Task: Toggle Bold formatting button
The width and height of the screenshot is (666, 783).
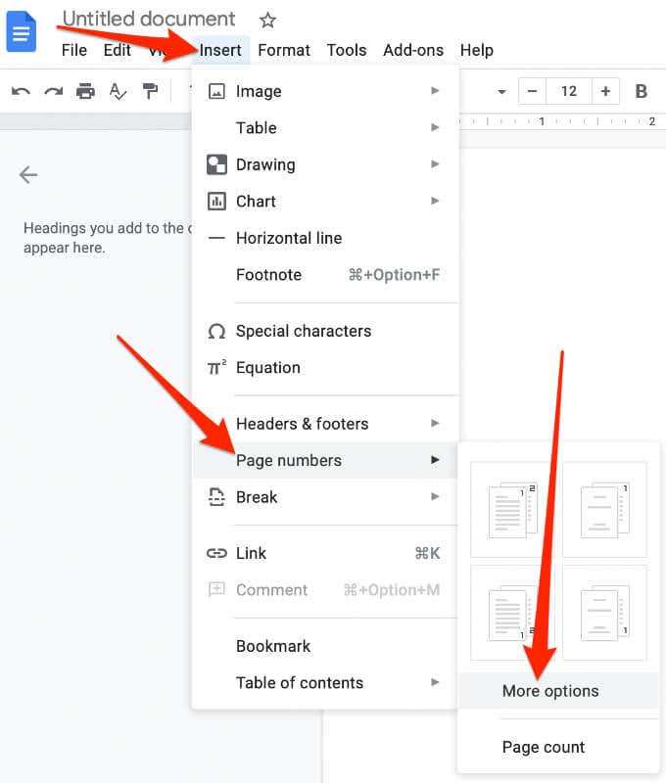Action: tap(641, 91)
